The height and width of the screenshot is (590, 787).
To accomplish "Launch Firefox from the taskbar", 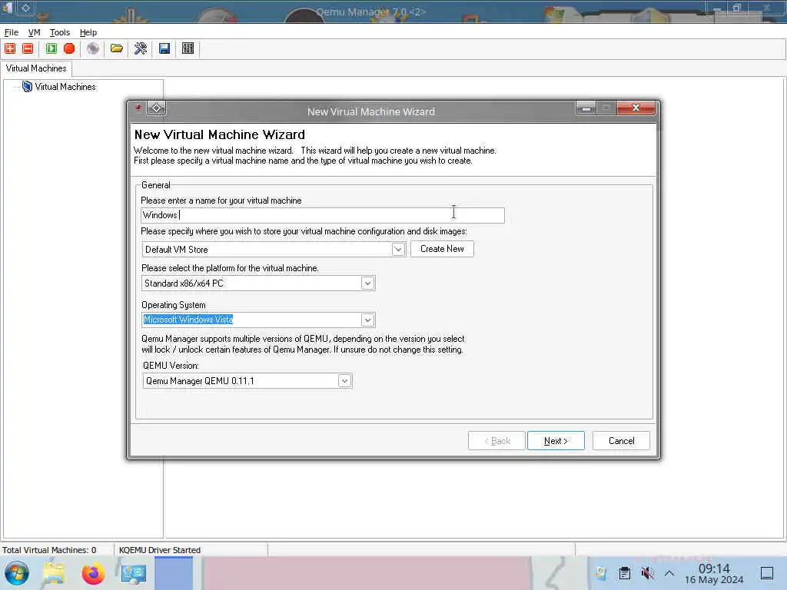I will (93, 573).
